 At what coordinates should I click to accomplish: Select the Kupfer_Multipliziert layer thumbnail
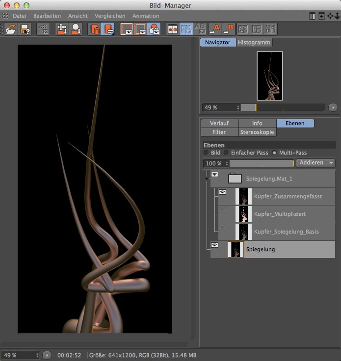[x=243, y=214]
